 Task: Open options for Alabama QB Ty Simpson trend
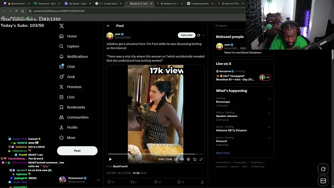point(269,127)
